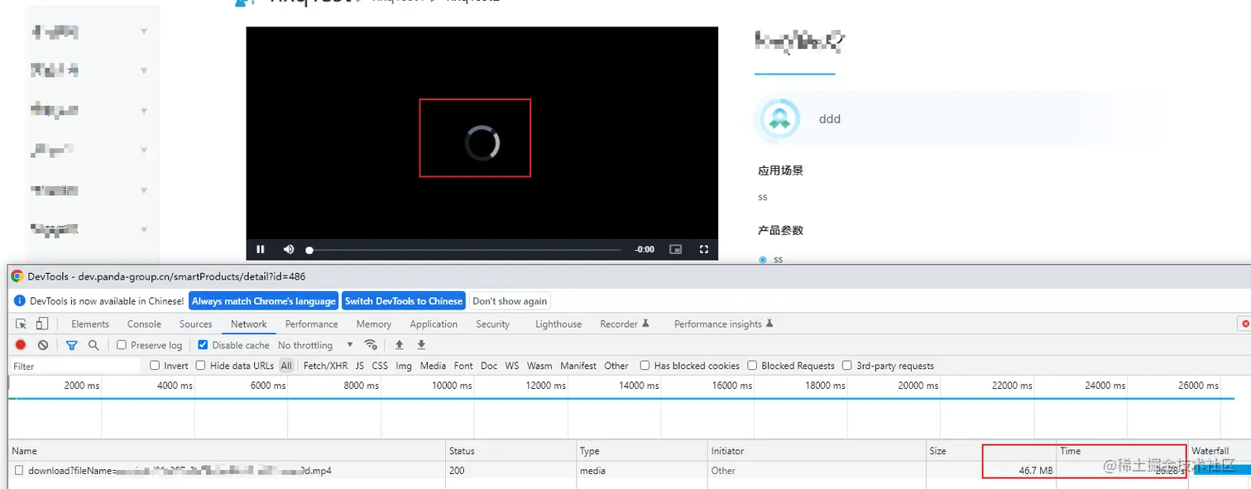Toggle the device toolbar icon
The image size is (1251, 489).
coord(42,324)
